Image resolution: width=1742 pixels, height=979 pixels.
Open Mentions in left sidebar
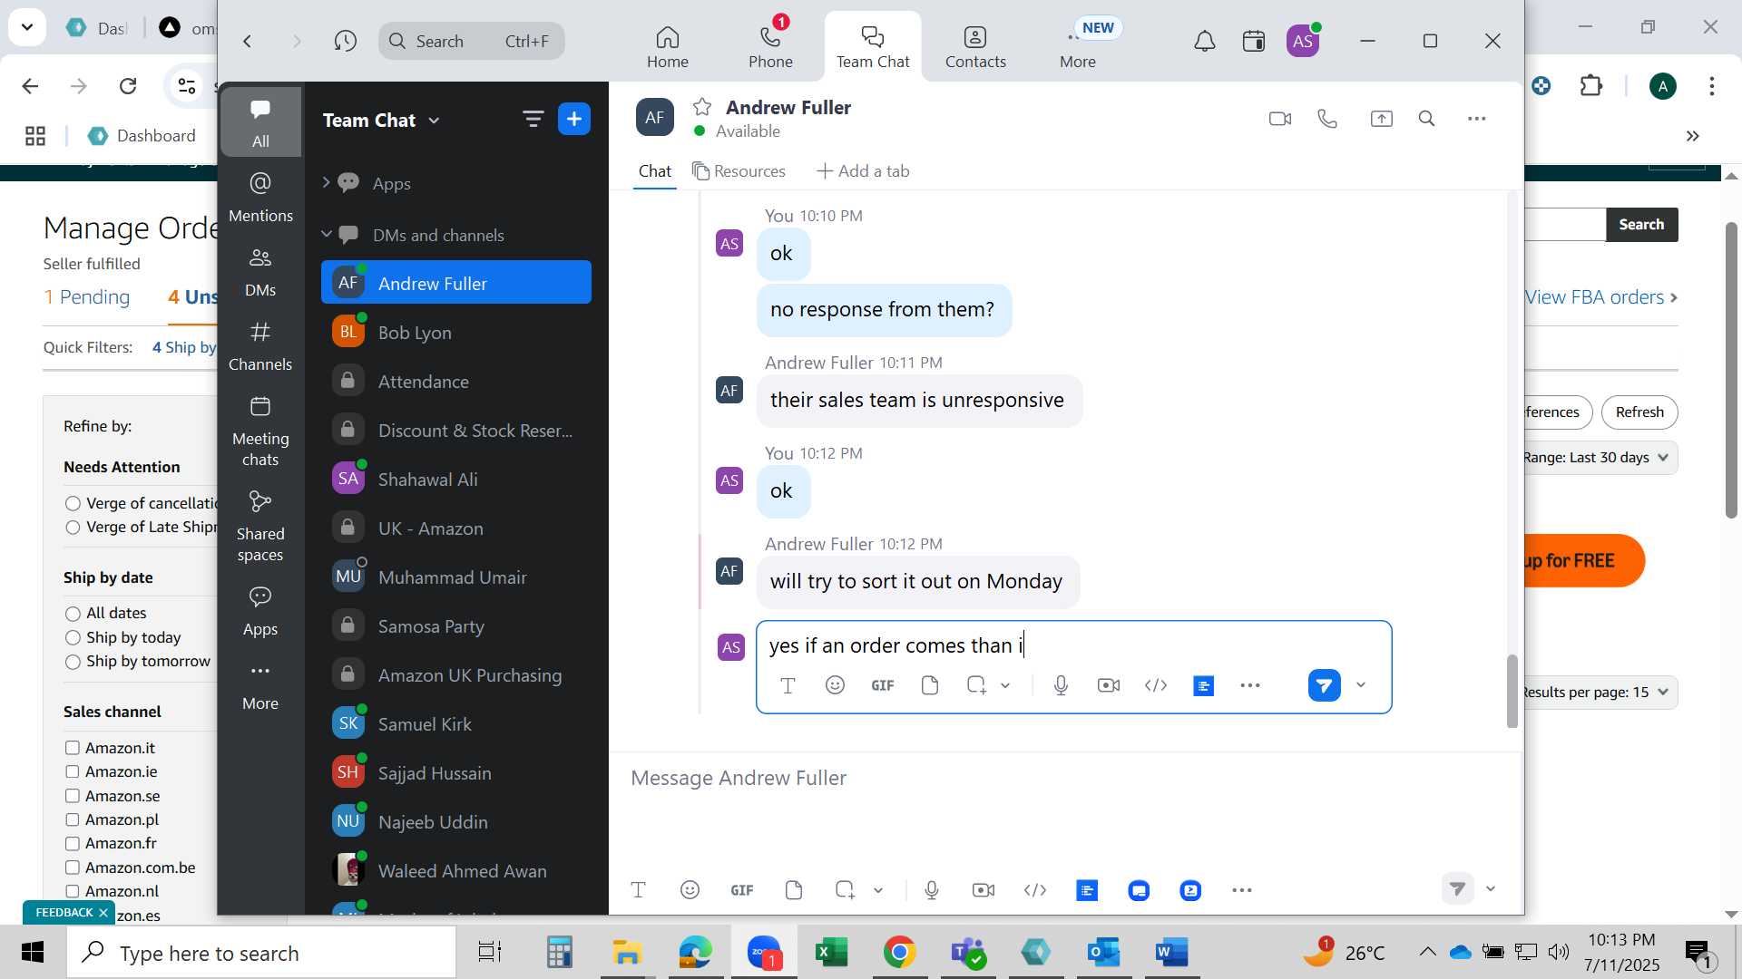pos(260,197)
